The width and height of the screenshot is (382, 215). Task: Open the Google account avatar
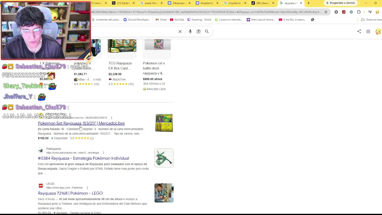pyautogui.click(x=378, y=31)
